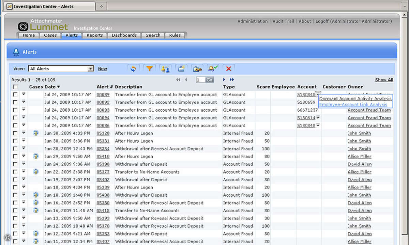Switch to the Home tab

point(29,35)
